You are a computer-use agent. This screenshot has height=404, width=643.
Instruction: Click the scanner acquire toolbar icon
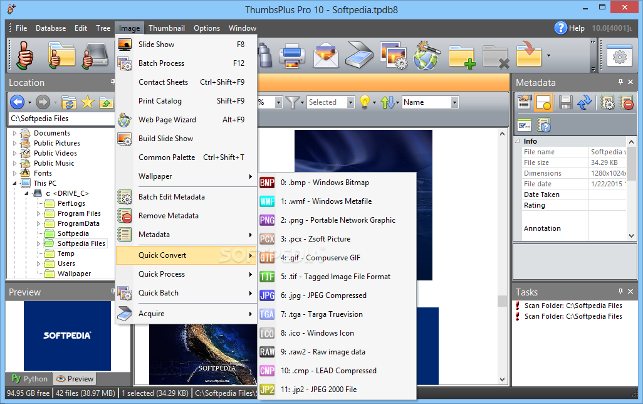[x=359, y=55]
